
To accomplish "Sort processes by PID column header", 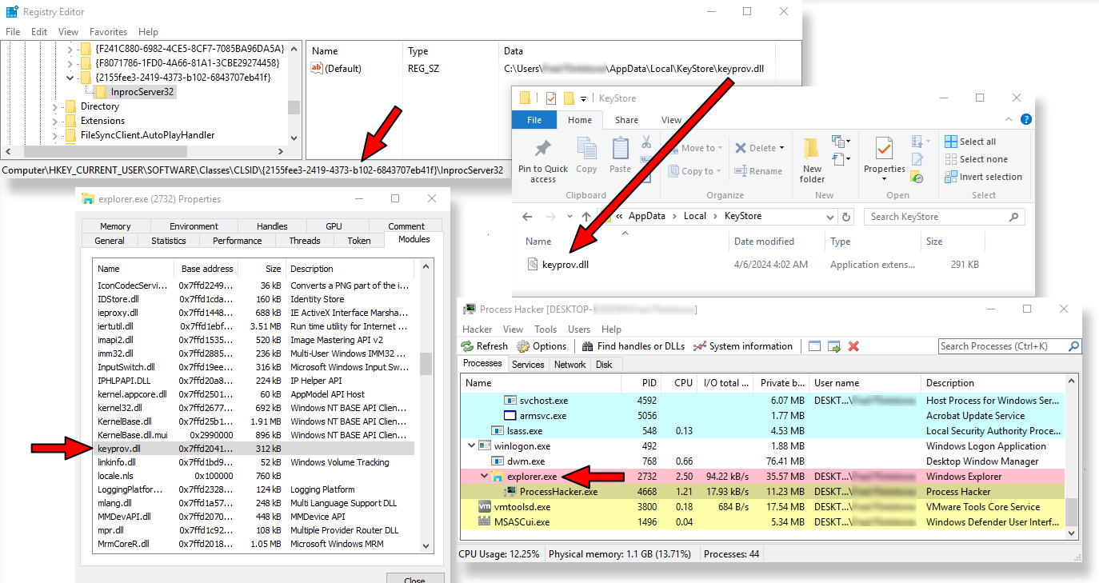I will pos(641,383).
